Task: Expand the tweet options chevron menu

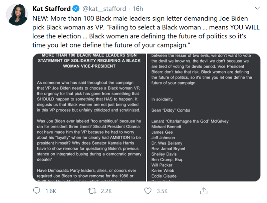Action: [x=257, y=8]
